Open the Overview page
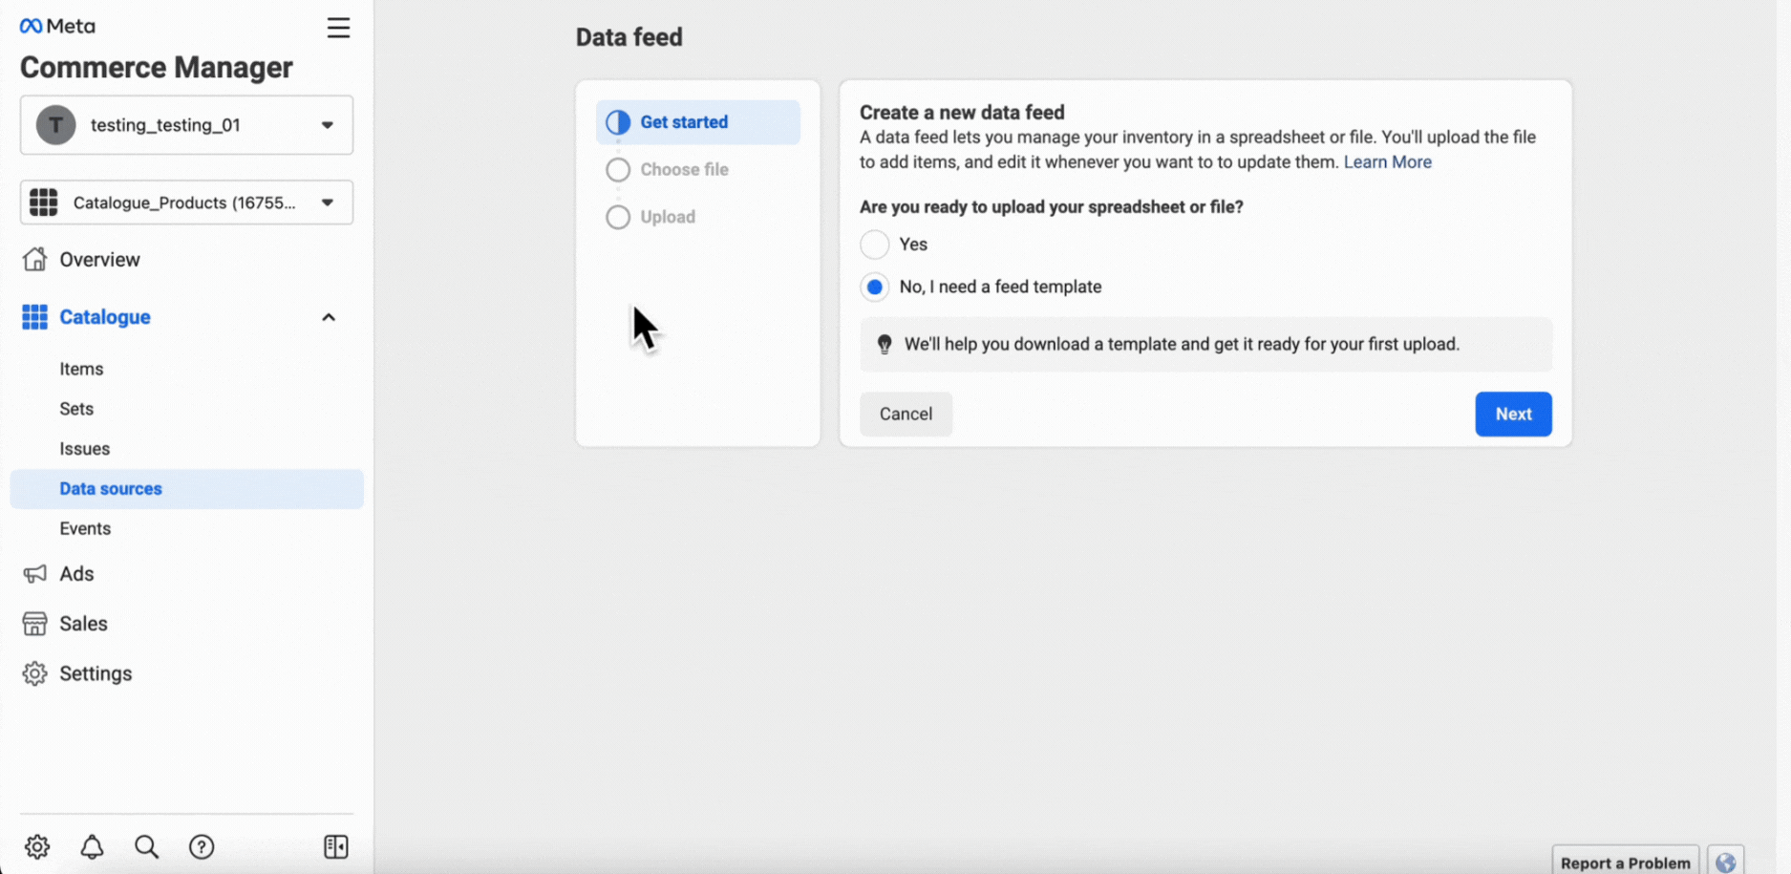This screenshot has height=874, width=1791. pos(99,260)
